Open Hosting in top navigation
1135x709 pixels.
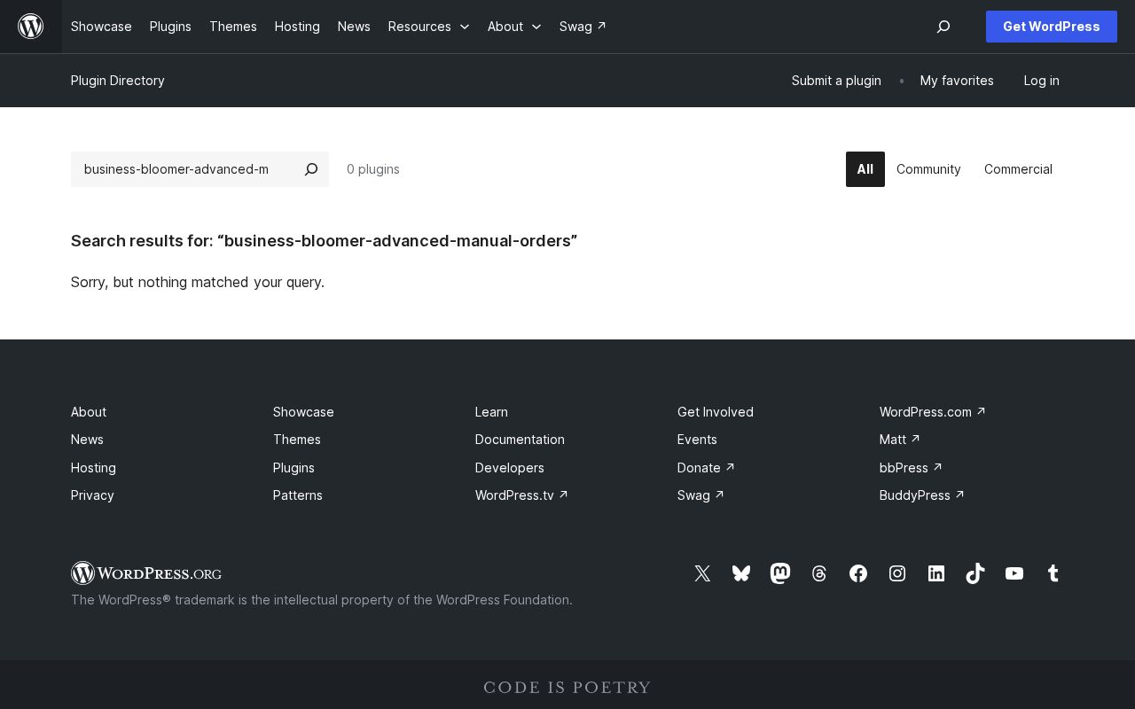click(x=297, y=27)
